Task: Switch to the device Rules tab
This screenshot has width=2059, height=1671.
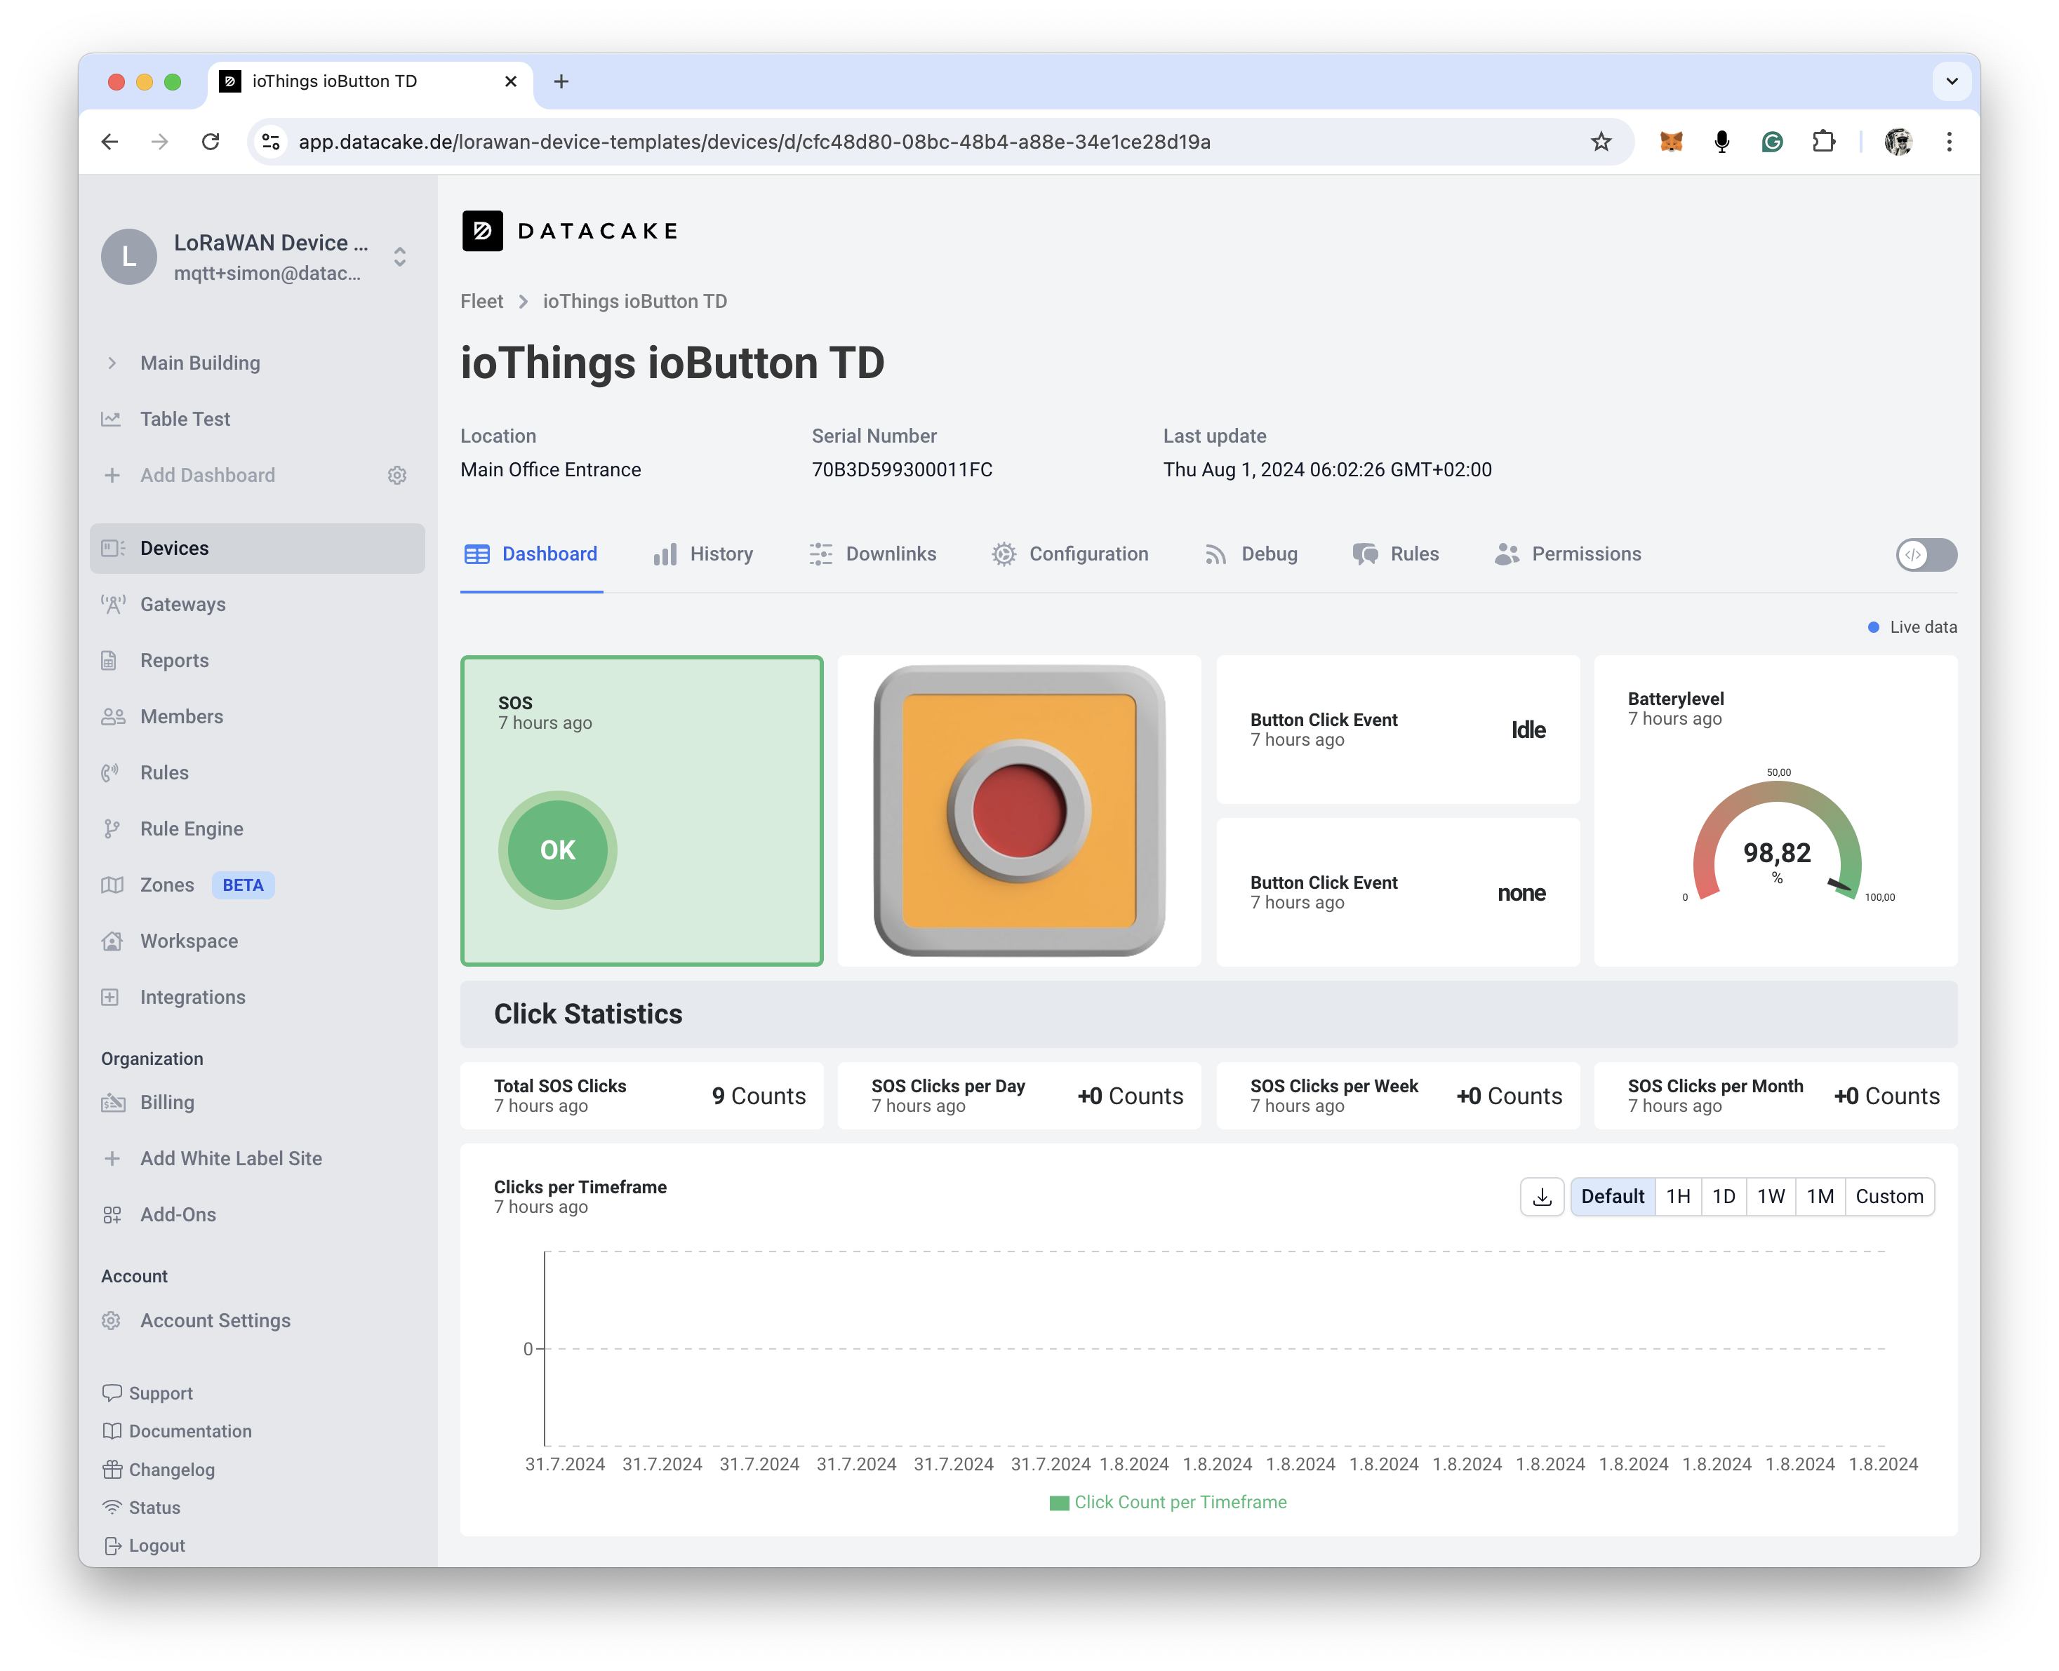Action: [1395, 553]
